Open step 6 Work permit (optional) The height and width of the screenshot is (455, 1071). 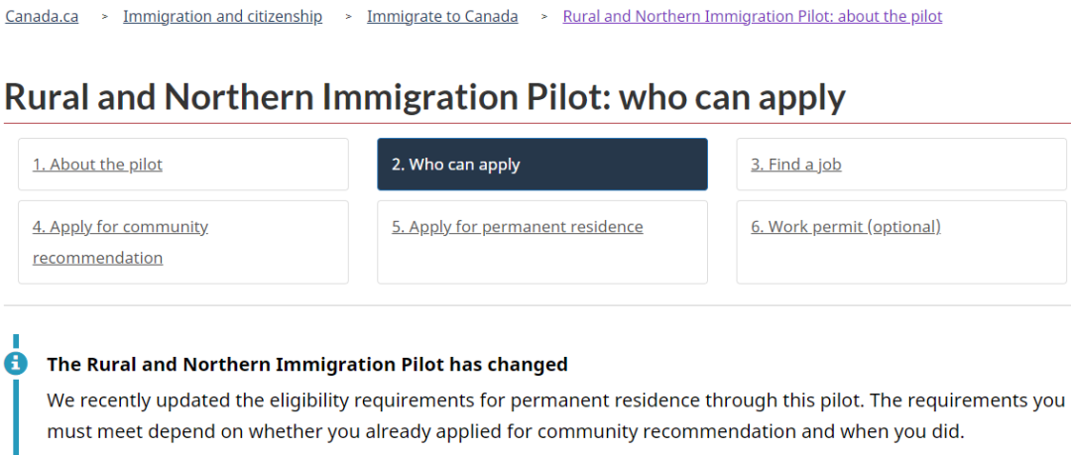(901, 242)
